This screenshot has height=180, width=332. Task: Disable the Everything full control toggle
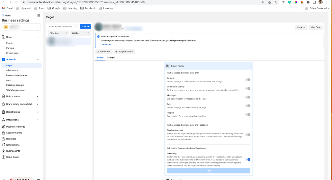pos(248,159)
